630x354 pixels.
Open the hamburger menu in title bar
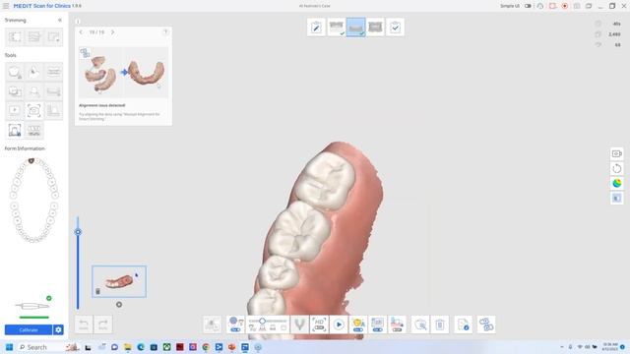click(6, 6)
